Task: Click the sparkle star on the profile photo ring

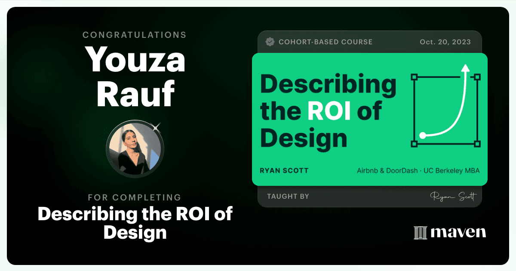Action: tap(156, 127)
